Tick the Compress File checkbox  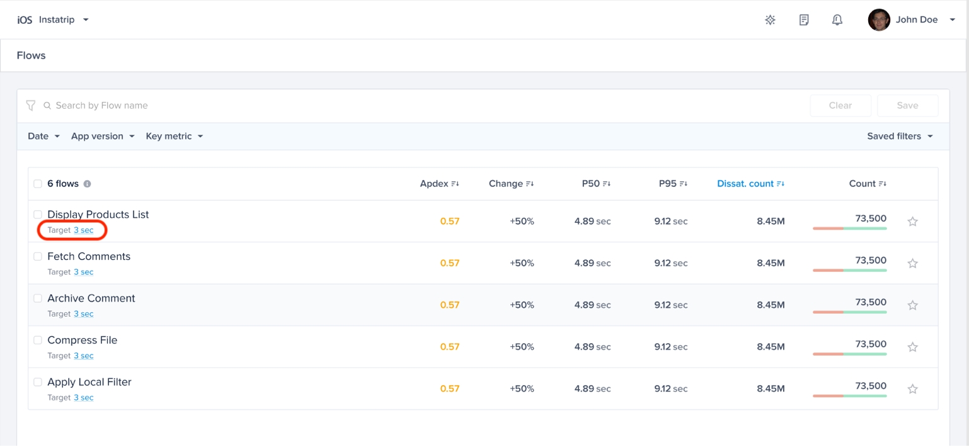click(x=38, y=340)
